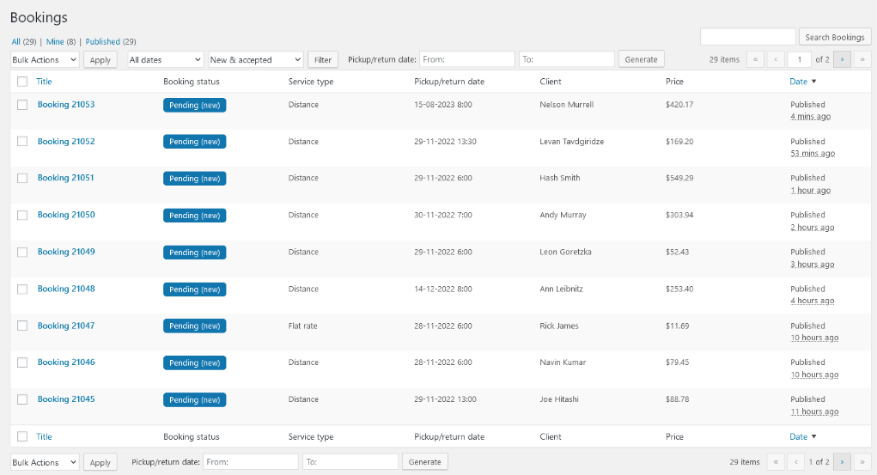Viewport: 877px width, 475px height.
Task: Click client name Joe Hitashi
Action: pos(559,399)
